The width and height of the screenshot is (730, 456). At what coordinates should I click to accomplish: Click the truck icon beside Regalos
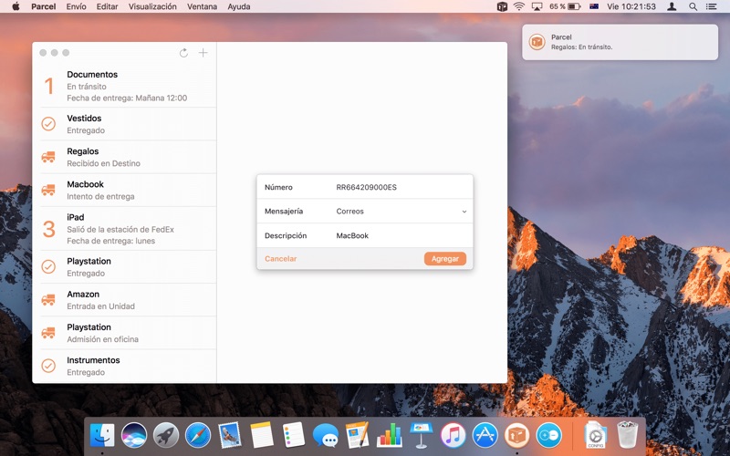48,157
